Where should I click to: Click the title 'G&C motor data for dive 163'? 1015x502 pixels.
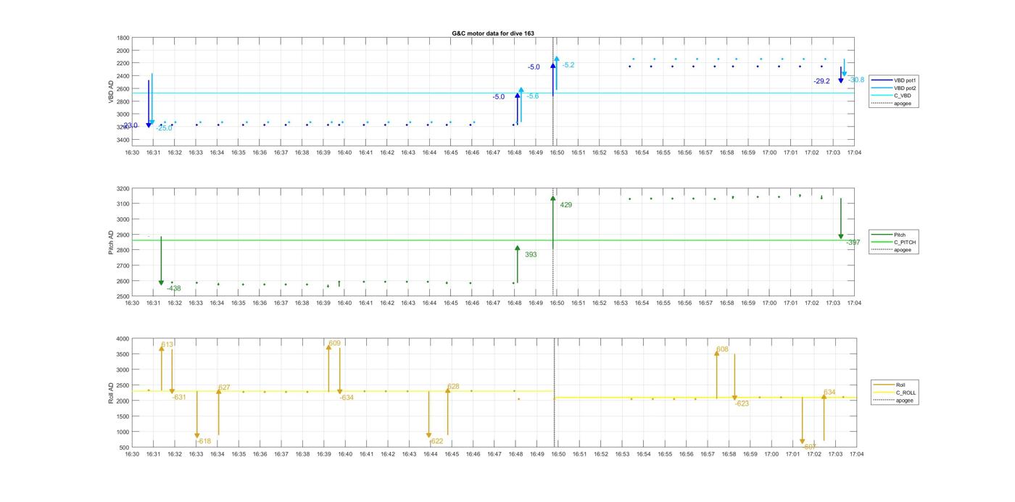(x=493, y=33)
